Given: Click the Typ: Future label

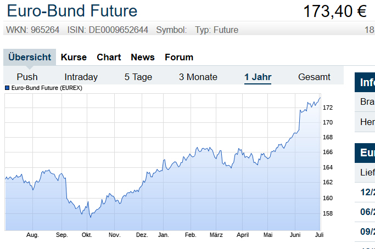Looking at the screenshot, I should [x=217, y=30].
